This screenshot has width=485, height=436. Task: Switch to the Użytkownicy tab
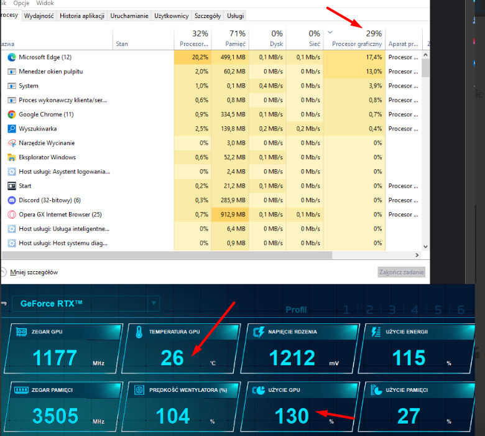coord(172,16)
